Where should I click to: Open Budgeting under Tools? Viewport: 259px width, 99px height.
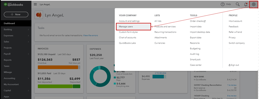(x=195, y=49)
